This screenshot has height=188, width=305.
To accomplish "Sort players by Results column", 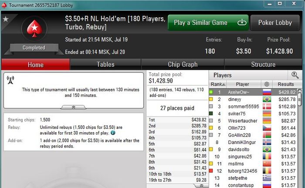I will [x=285, y=84].
